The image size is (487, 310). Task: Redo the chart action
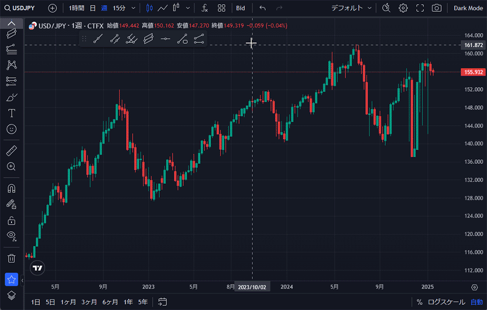279,8
